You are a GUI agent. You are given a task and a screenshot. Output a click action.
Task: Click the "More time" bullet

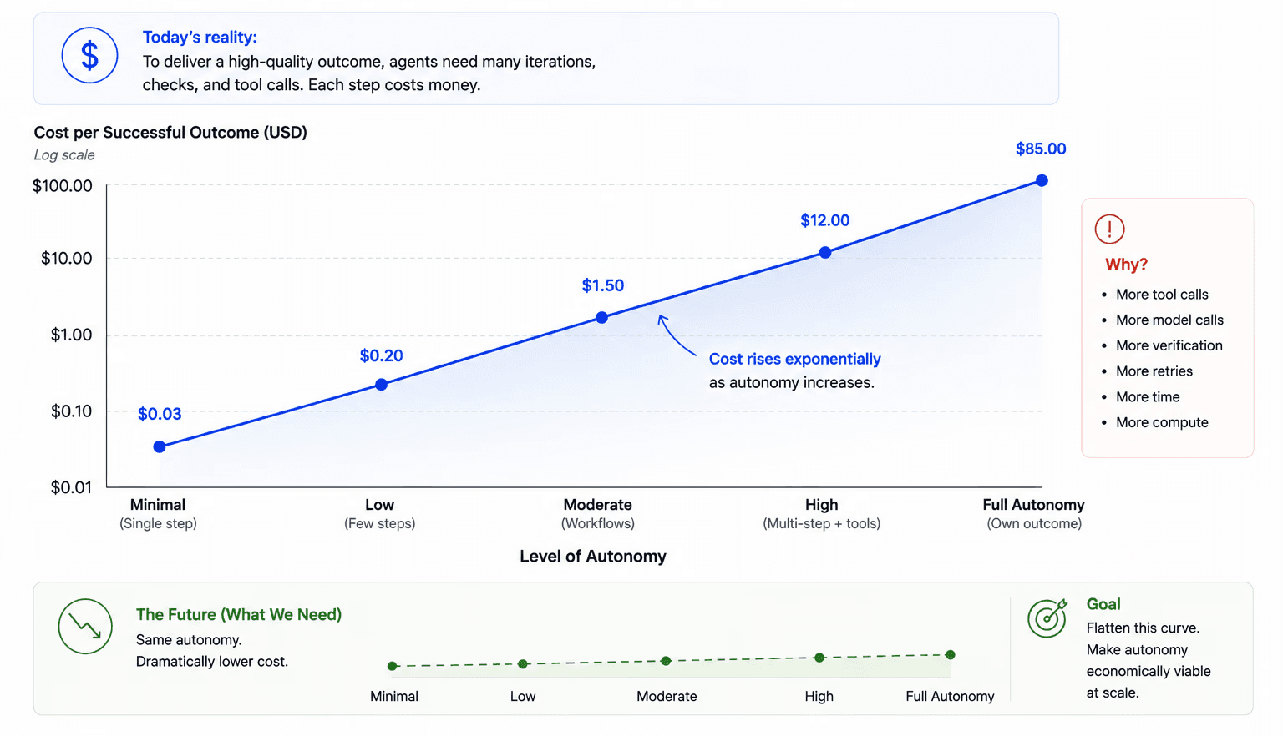click(1148, 397)
